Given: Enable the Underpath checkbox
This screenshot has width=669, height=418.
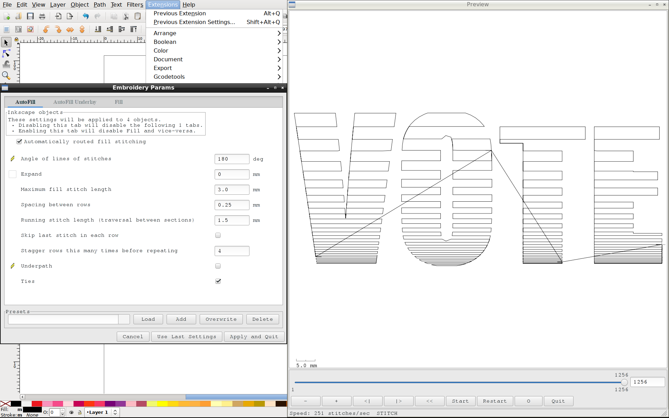Looking at the screenshot, I should (x=218, y=266).
